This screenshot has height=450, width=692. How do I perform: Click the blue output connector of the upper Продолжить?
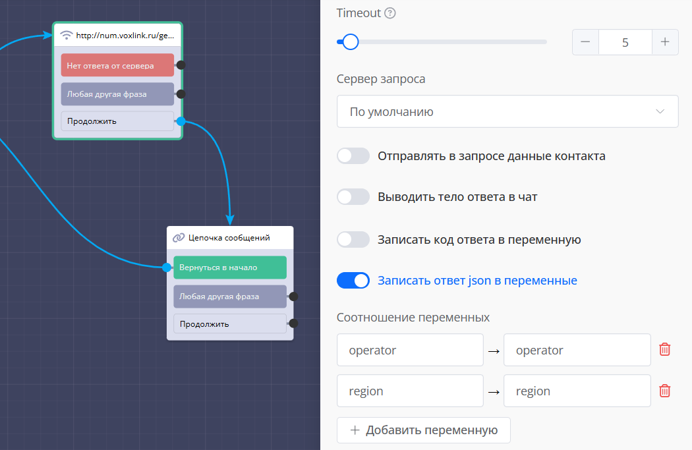click(181, 121)
